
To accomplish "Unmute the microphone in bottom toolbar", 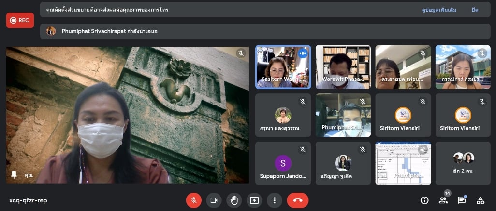I will coord(194,200).
